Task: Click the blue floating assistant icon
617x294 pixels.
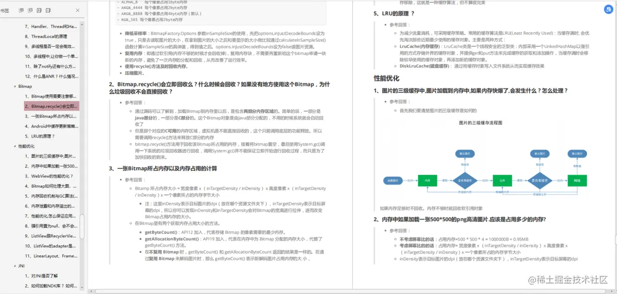Action: tap(608, 9)
